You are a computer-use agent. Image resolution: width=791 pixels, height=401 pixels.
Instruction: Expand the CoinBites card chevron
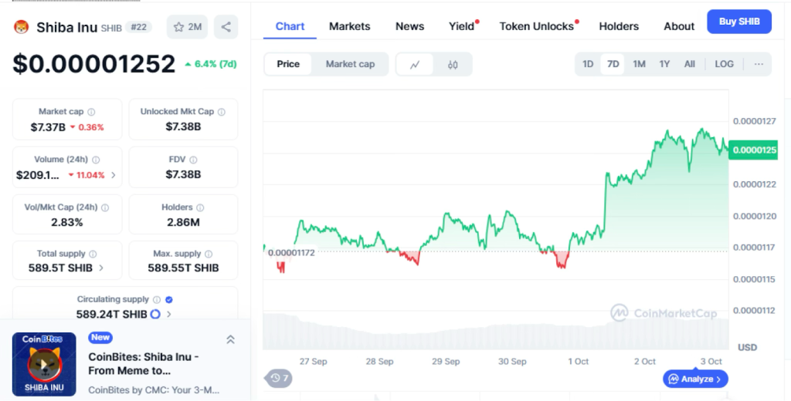click(x=230, y=339)
